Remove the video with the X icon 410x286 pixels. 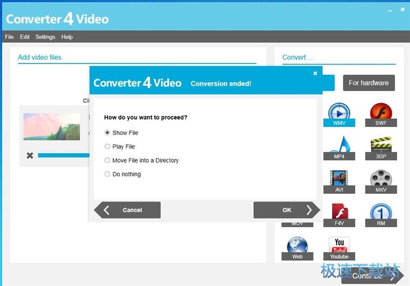click(x=30, y=156)
